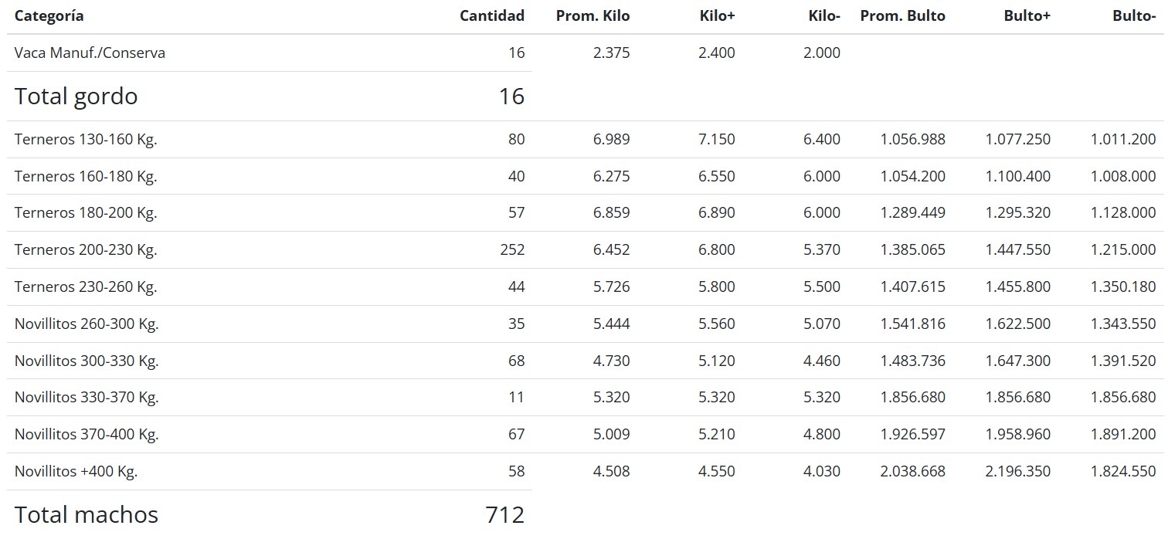
Task: Click quantity 252 for Terneros 200-230 Kg.
Action: 511,250
